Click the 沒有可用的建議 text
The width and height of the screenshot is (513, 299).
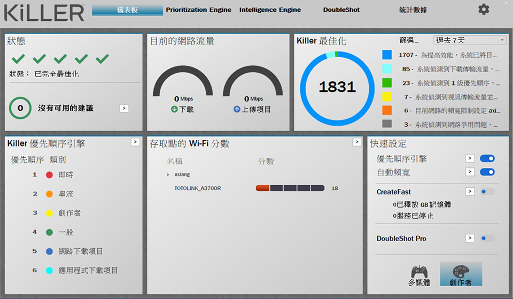tap(66, 108)
